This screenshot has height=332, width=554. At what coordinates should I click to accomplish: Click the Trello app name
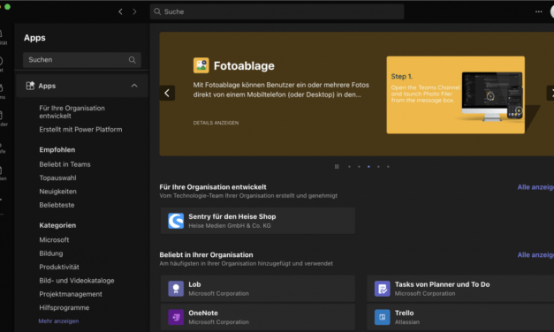tap(404, 313)
